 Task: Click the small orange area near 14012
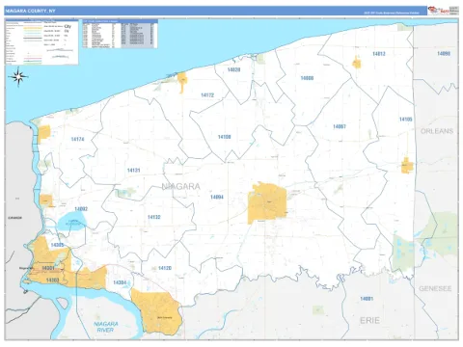pyautogui.click(x=357, y=62)
